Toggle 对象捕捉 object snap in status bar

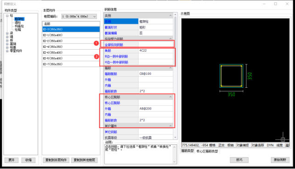(243, 145)
